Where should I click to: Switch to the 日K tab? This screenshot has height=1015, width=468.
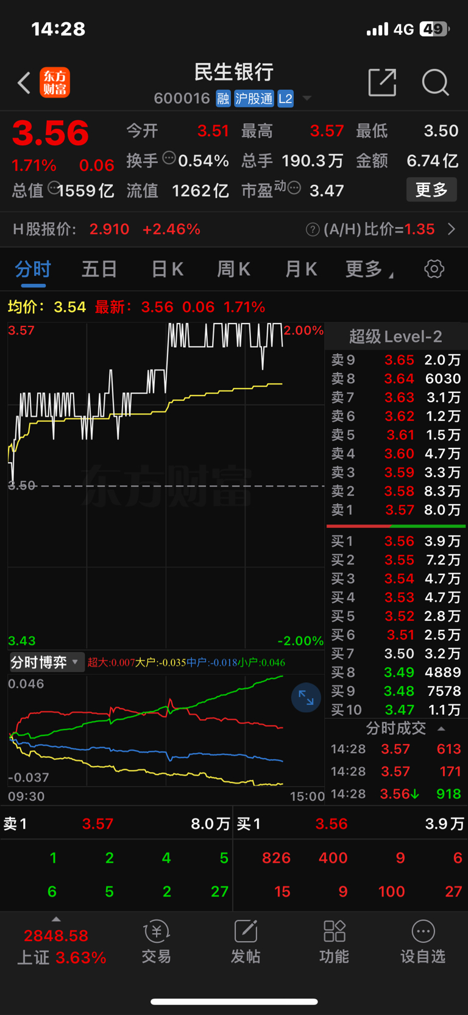[167, 269]
